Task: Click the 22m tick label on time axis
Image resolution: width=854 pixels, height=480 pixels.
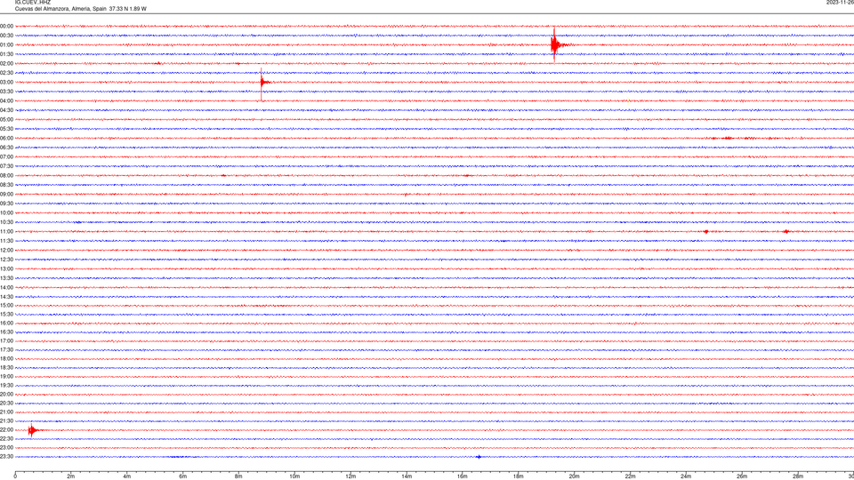Action: click(630, 476)
